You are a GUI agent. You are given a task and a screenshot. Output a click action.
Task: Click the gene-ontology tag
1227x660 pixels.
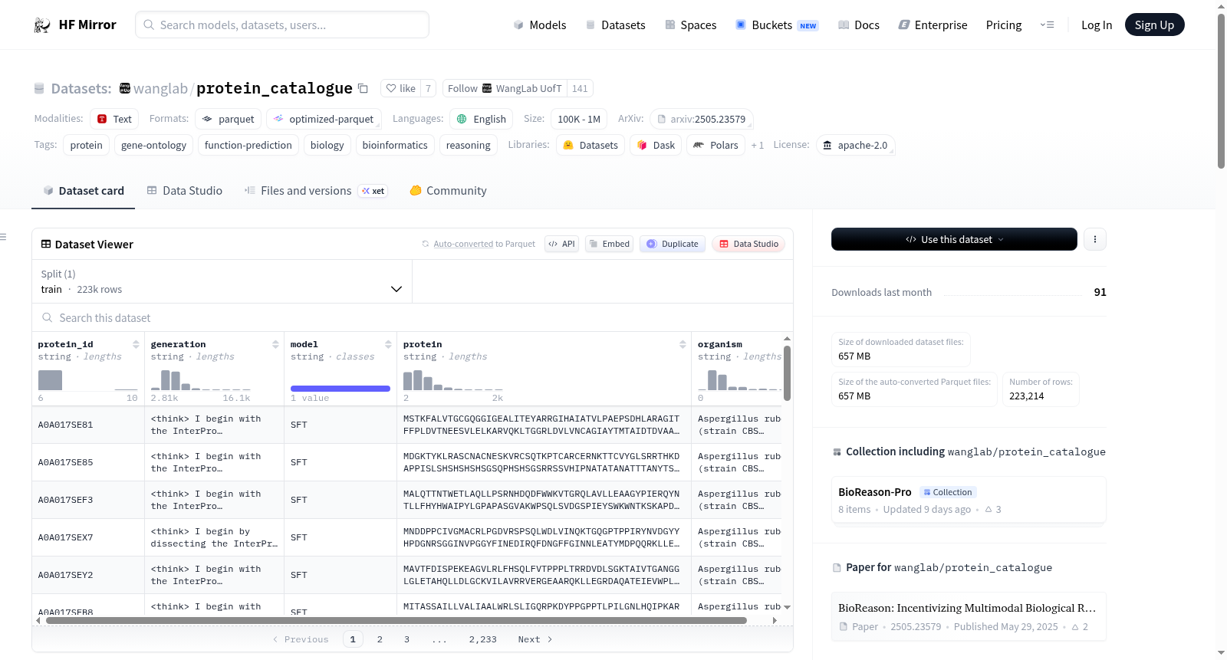click(153, 145)
